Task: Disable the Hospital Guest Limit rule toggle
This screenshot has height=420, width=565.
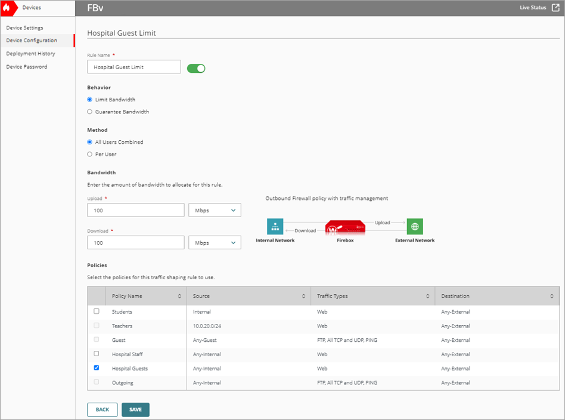Action: [x=196, y=67]
